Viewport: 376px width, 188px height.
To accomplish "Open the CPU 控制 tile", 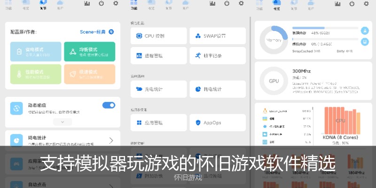I will (x=158, y=36).
